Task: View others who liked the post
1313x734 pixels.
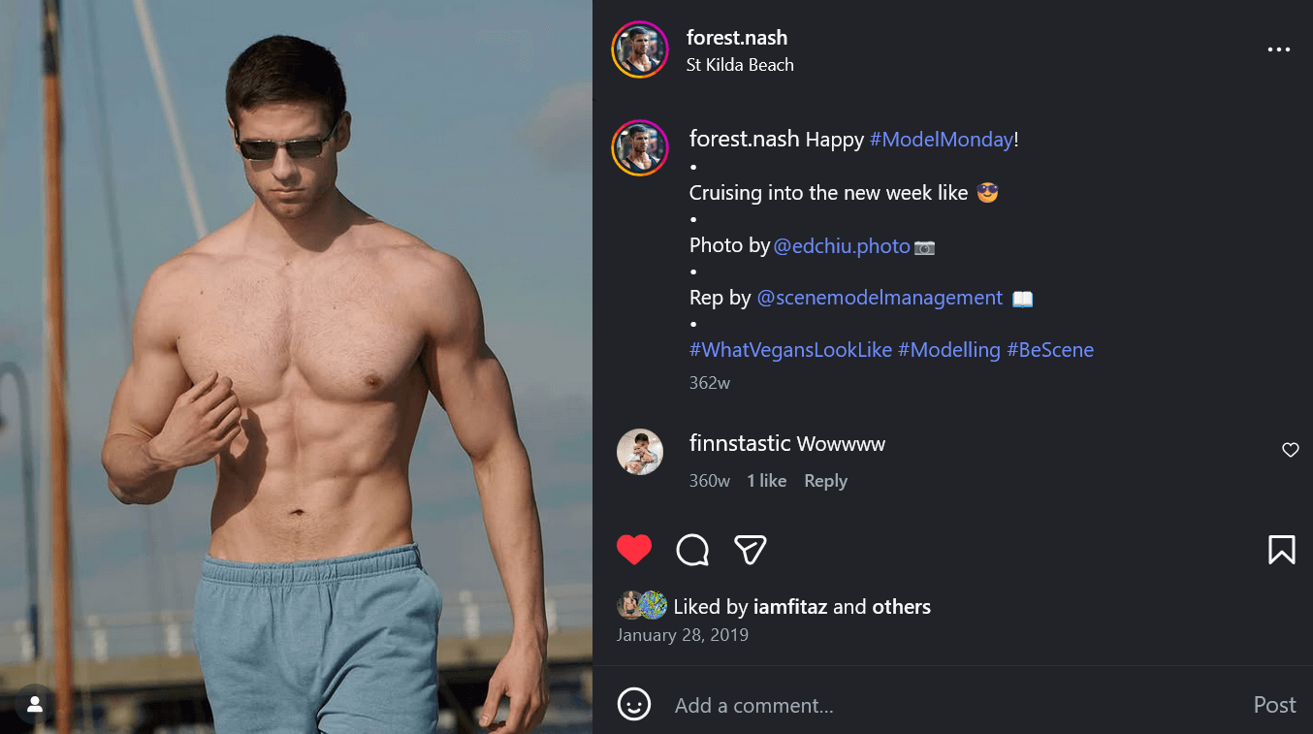Action: (x=901, y=607)
